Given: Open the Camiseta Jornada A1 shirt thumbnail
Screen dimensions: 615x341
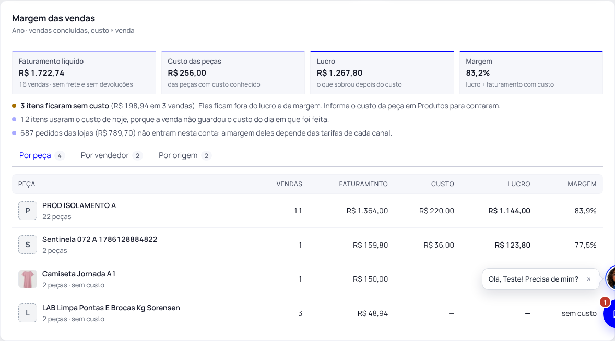Looking at the screenshot, I should tap(28, 279).
